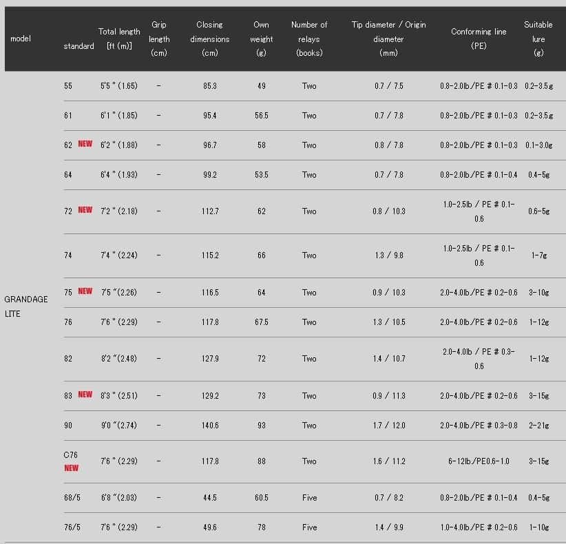Click suitable lure "1-7g"
The image size is (566, 544).
pyautogui.click(x=539, y=255)
